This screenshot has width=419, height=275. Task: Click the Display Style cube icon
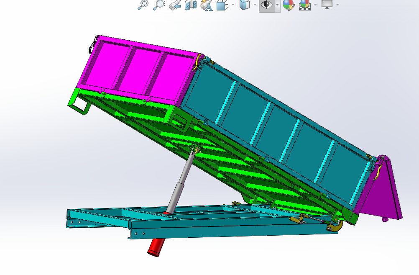[x=245, y=5]
